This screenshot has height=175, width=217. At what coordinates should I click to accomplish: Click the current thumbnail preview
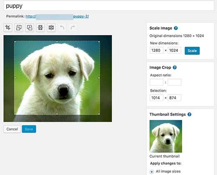point(166,136)
